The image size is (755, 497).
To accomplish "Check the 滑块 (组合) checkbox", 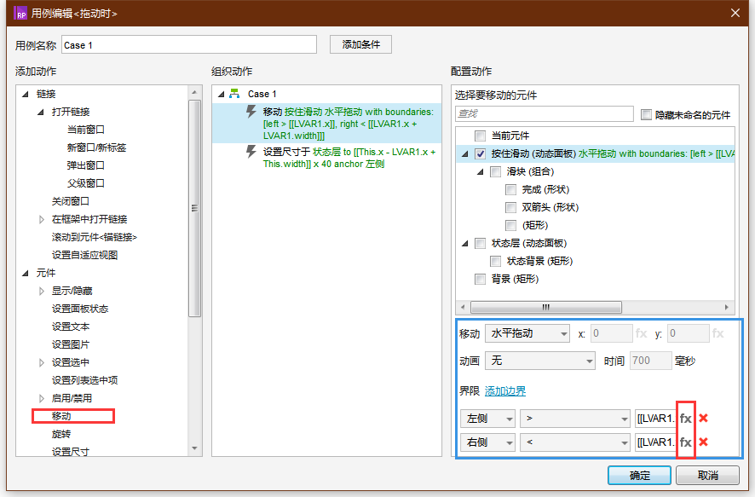I will [x=495, y=171].
